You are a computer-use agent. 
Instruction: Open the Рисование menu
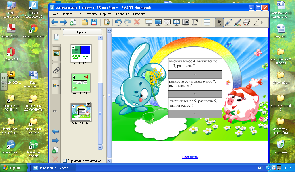122,14
